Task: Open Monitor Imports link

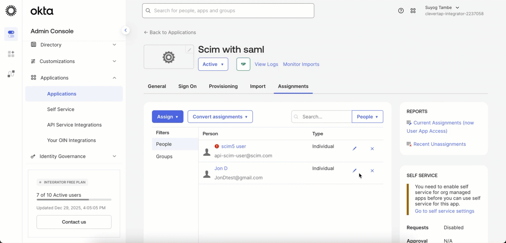Action: (301, 64)
